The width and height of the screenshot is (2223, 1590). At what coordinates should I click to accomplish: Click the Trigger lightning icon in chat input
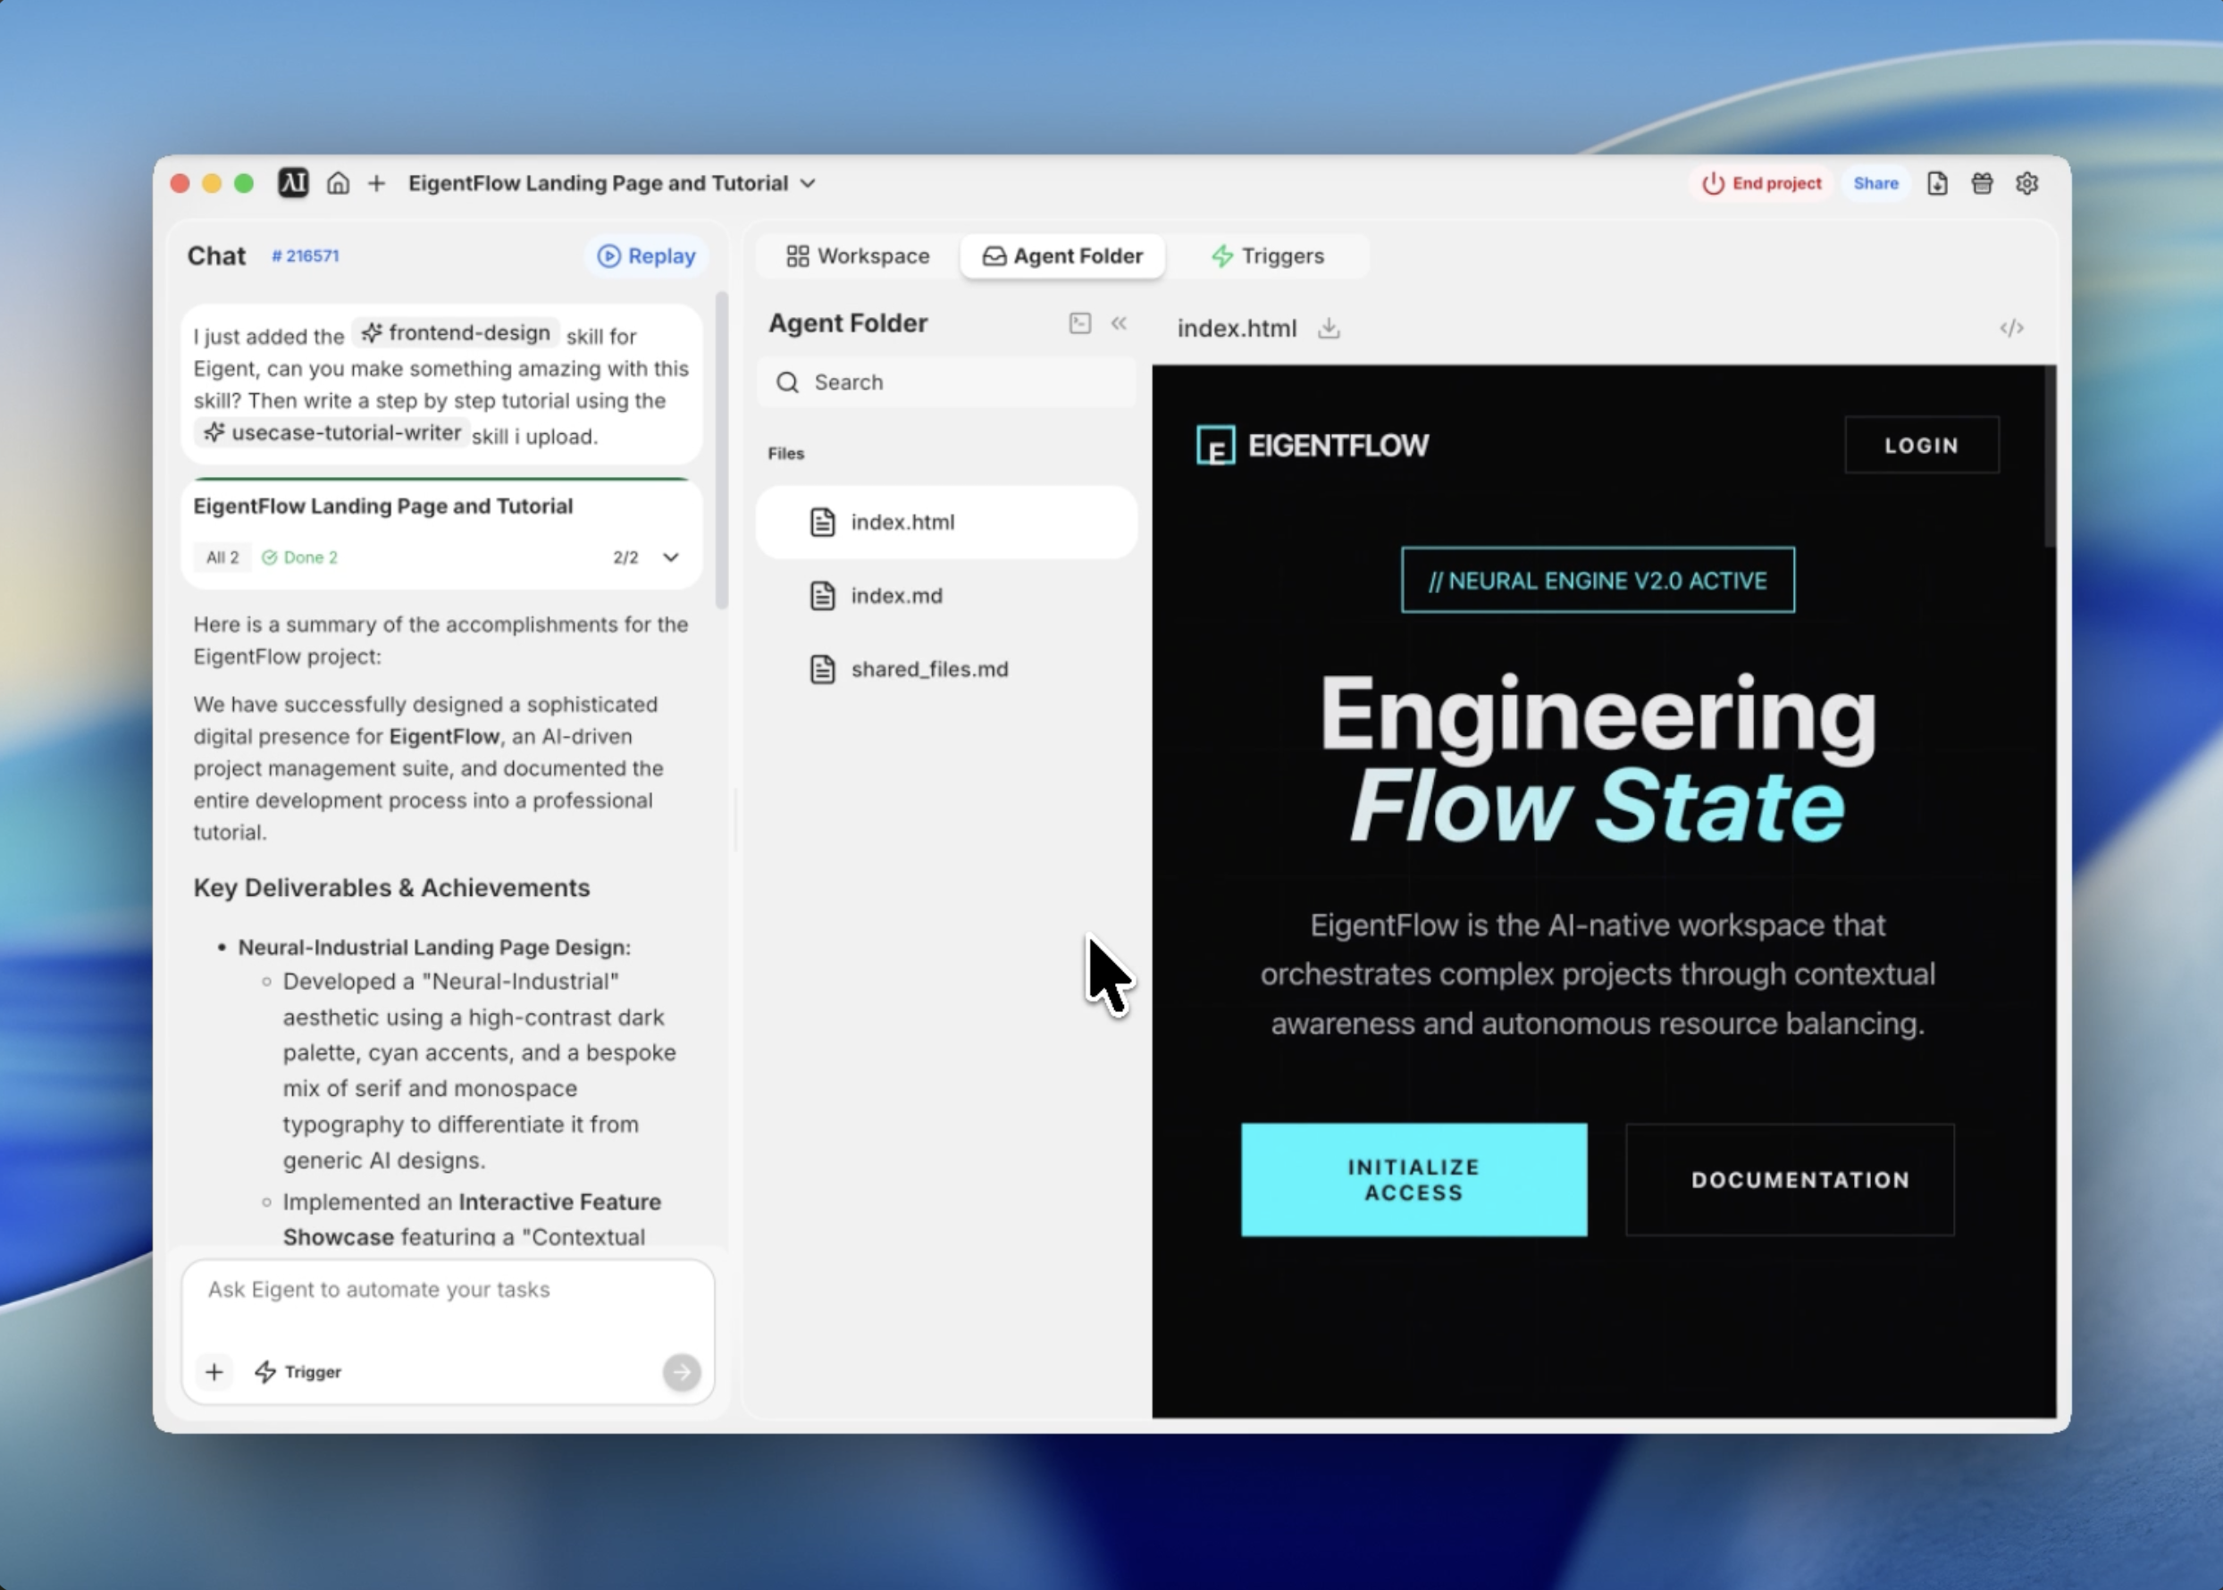pos(265,1372)
